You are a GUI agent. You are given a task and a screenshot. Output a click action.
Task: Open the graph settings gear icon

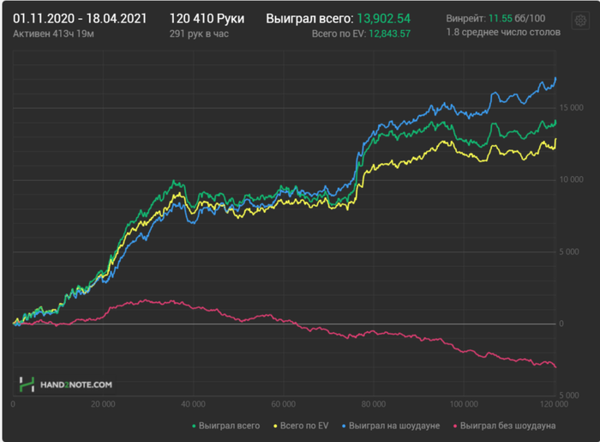coord(580,21)
